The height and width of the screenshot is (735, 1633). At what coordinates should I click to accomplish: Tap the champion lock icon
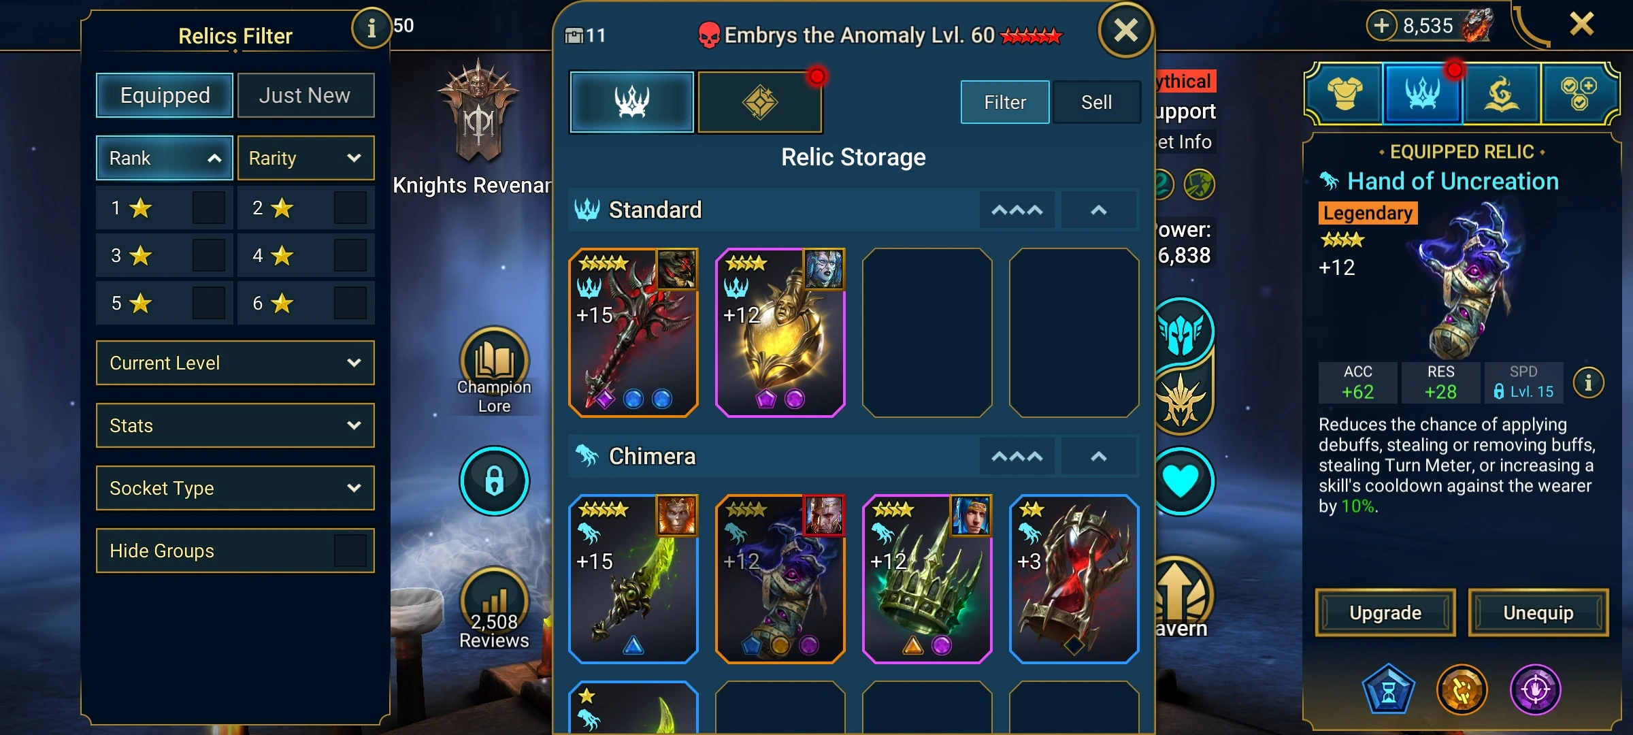click(x=494, y=480)
